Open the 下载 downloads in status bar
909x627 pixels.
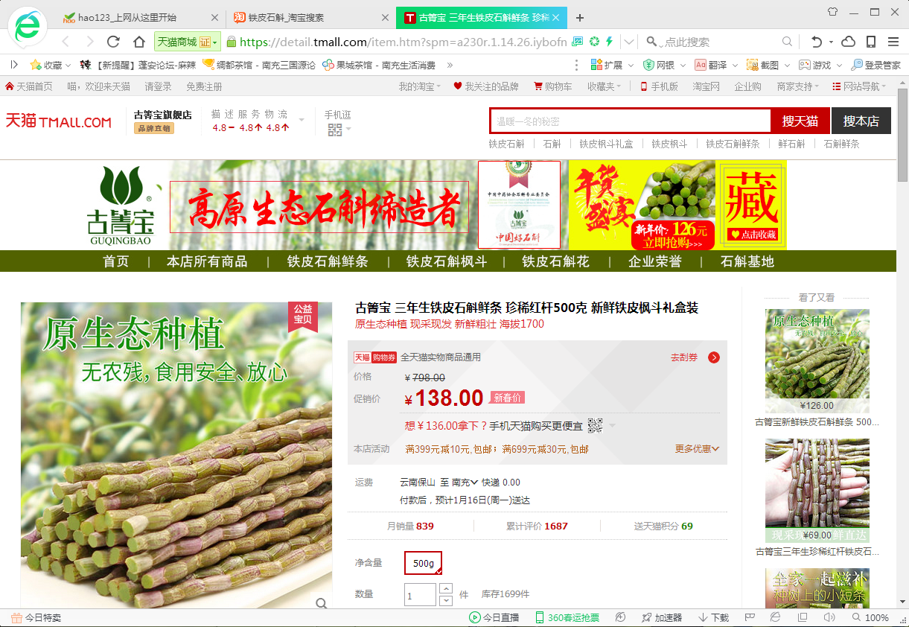[x=713, y=617]
